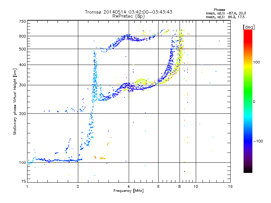Viewport: 271px width, 203px height.
Task: Click the 'Phases' header text
Action: [219, 10]
